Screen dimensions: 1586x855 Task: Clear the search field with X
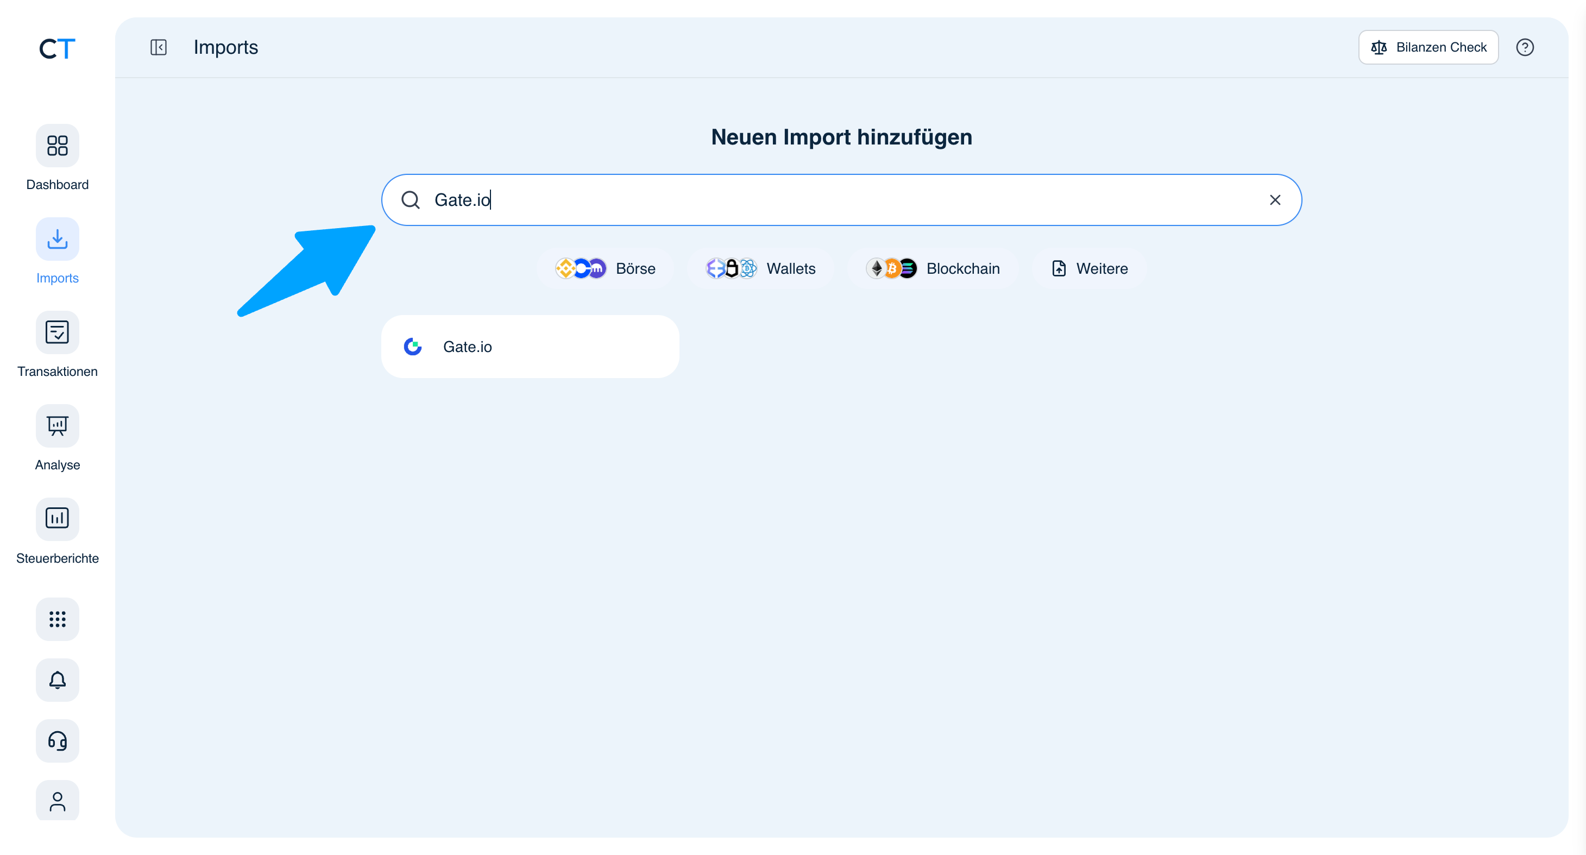pos(1275,200)
